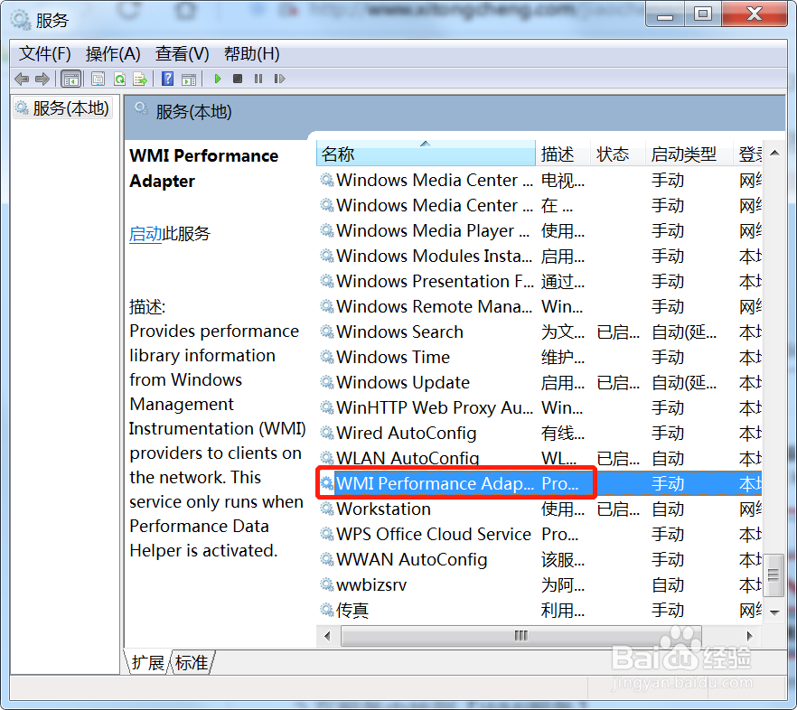Select the Windows Remote Management row
Screen dimensions: 797x710
(539, 306)
